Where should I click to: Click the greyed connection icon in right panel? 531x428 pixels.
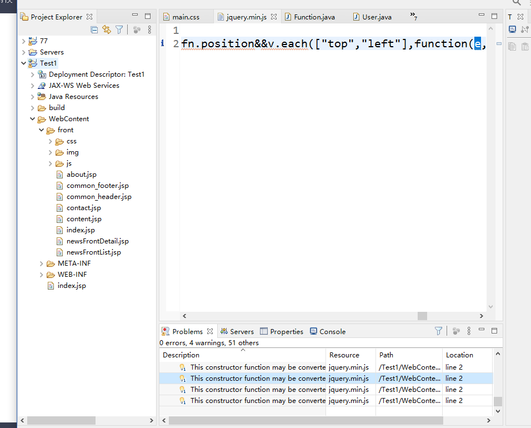point(525,29)
